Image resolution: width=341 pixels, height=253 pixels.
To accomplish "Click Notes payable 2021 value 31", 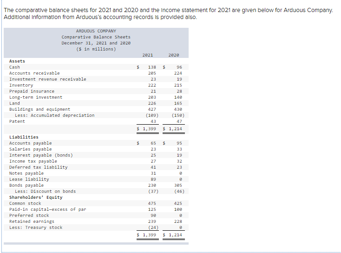I will pos(153,173).
